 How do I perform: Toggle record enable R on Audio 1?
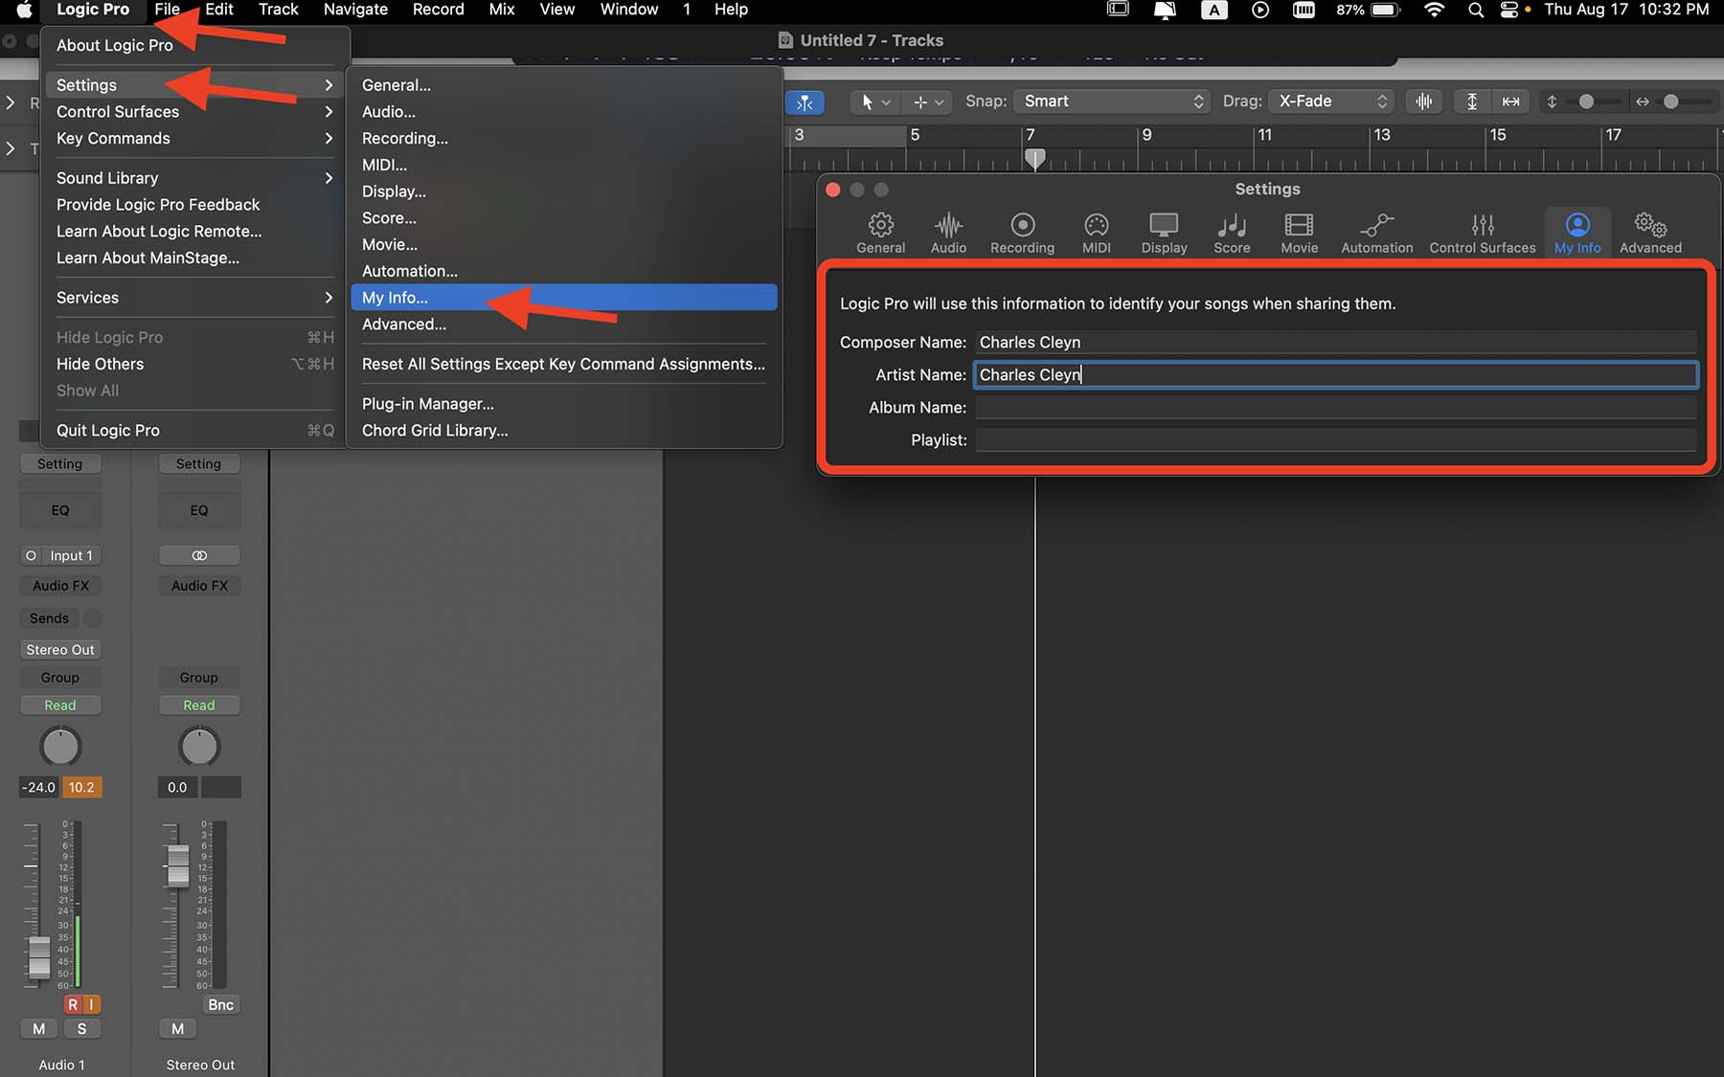click(x=73, y=1004)
